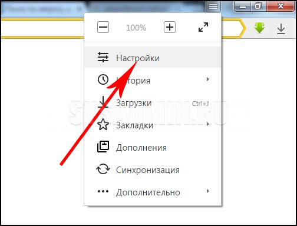297x226 pixels.
Task: Open the История menu entry
Action: click(x=153, y=80)
